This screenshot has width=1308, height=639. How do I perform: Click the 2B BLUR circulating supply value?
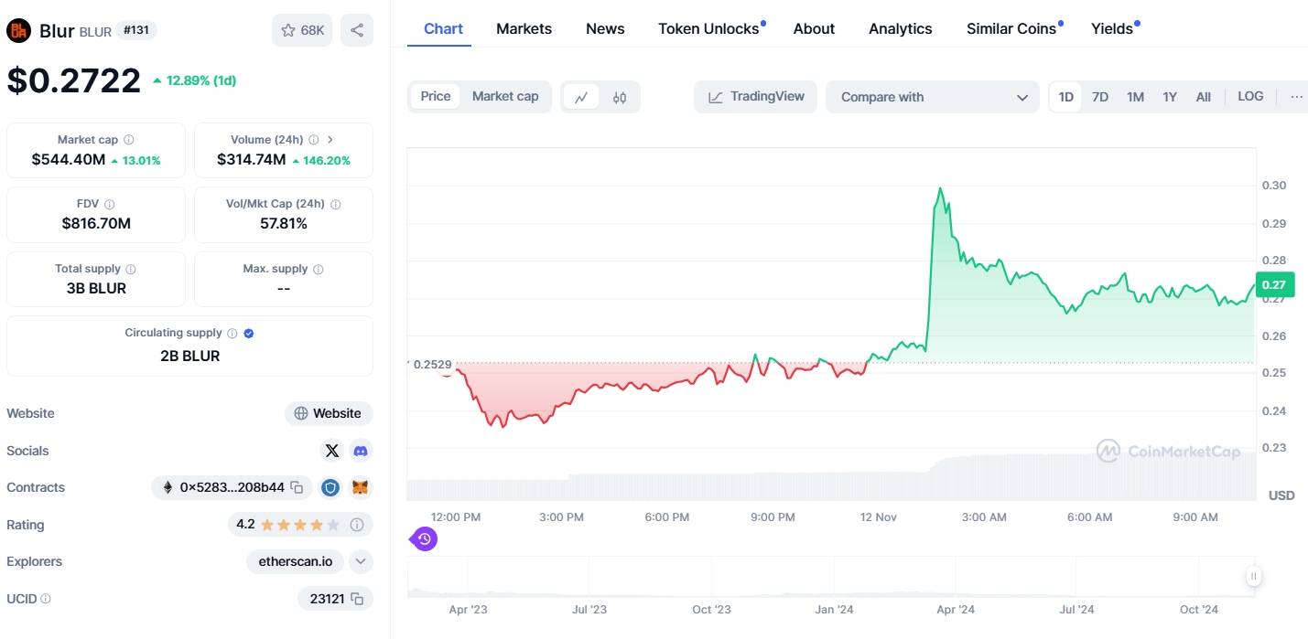tap(189, 357)
